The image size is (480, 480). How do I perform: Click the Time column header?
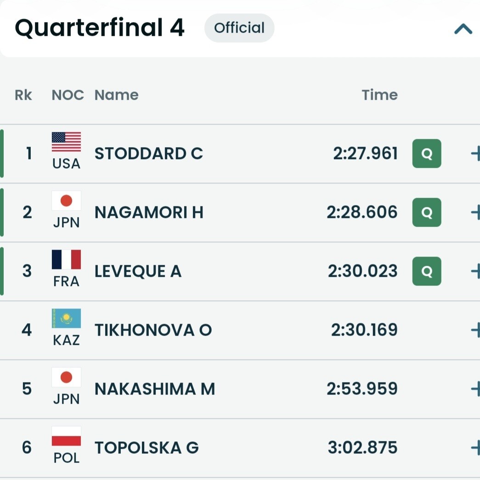pos(379,95)
